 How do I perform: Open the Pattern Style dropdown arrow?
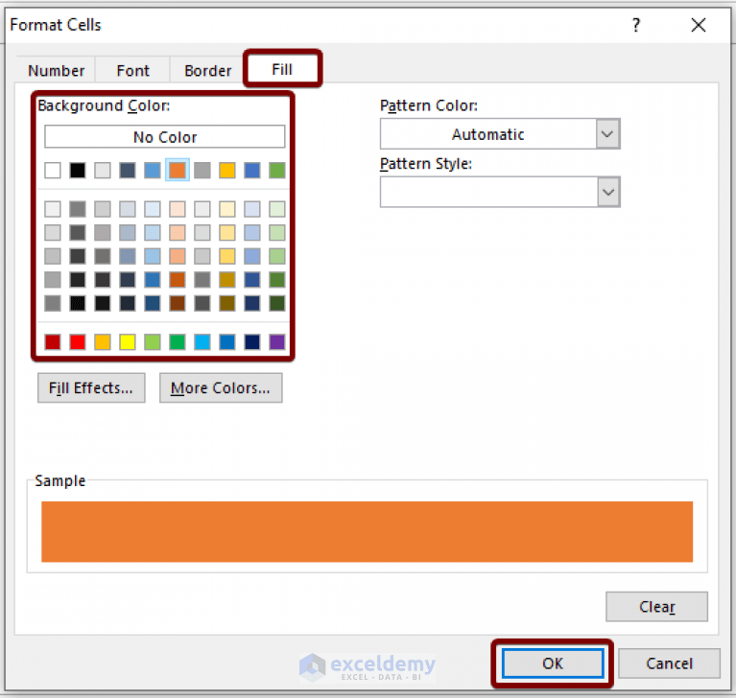click(x=608, y=192)
